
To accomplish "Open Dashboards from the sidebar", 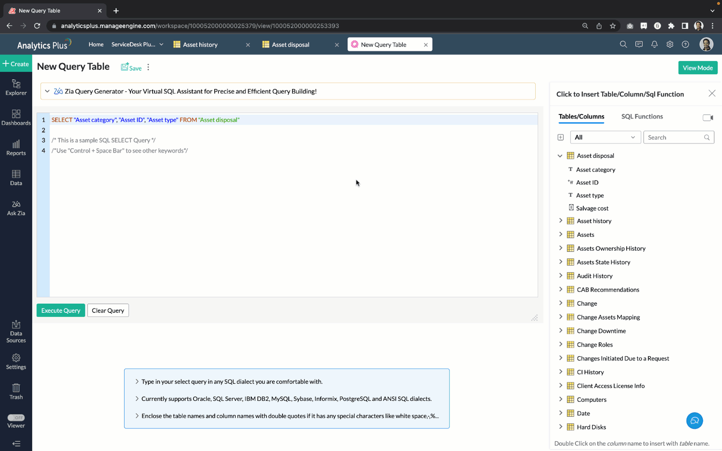I will click(x=16, y=117).
